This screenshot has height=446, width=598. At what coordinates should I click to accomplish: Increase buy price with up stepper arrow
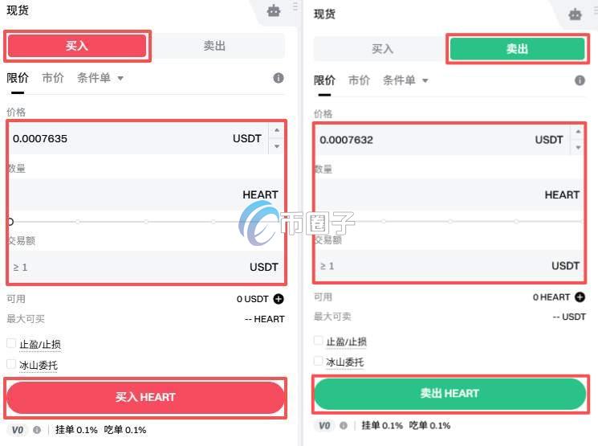[277, 131]
